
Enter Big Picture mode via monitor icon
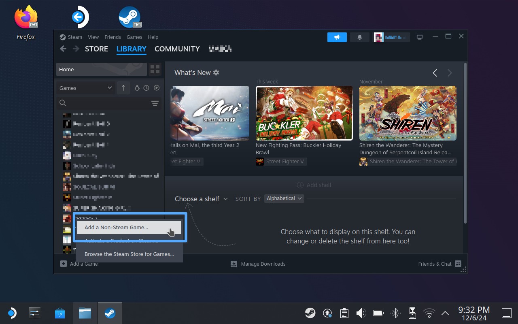point(420,37)
